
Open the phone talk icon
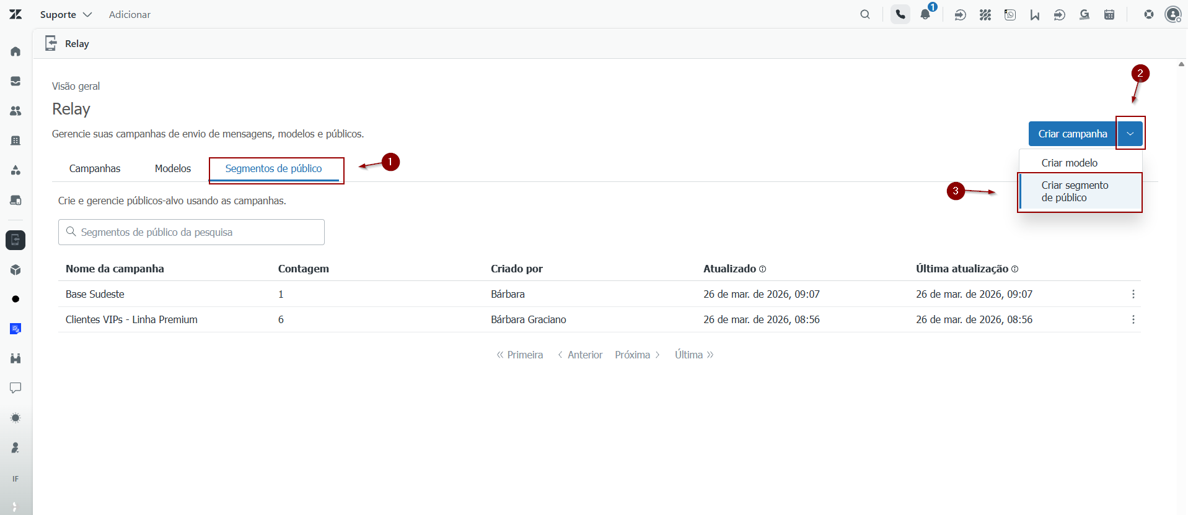click(x=900, y=14)
